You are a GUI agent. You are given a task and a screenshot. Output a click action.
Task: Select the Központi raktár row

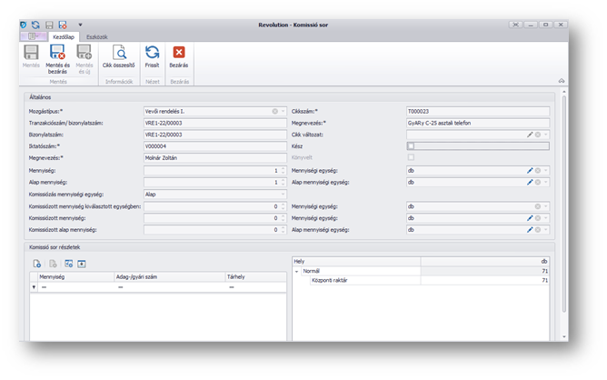click(331, 281)
